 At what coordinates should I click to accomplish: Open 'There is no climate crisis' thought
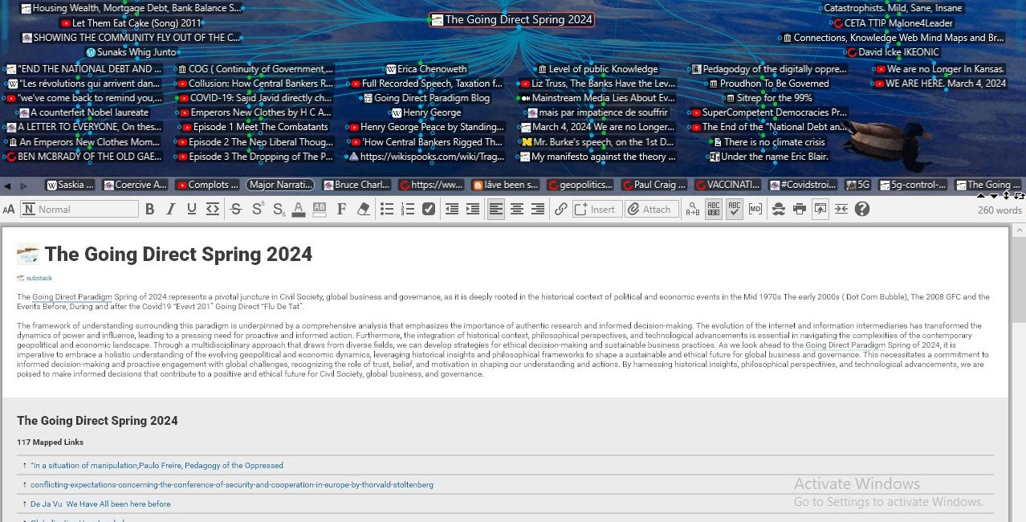point(768,142)
